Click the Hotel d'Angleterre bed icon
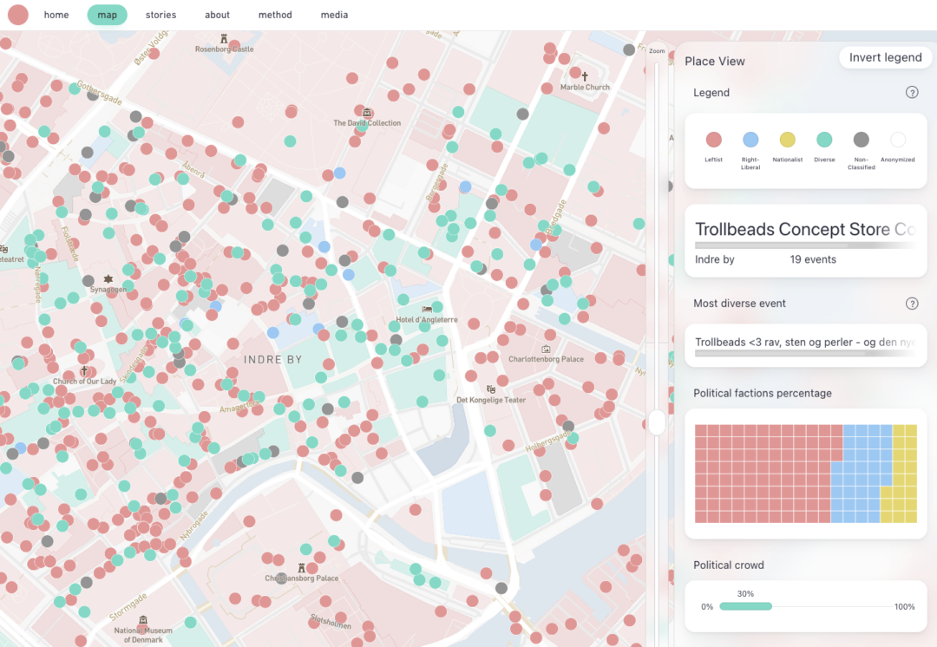Screen dimensions: 937x647 [427, 310]
